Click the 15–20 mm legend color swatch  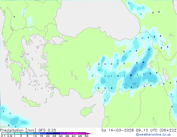[x=44, y=133]
